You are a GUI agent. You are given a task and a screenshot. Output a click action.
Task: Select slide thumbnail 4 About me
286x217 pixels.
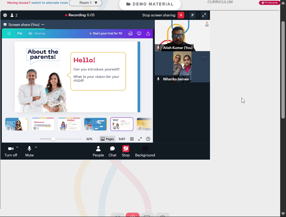click(x=96, y=124)
